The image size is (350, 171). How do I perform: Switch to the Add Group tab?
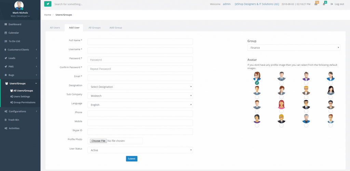tap(116, 28)
